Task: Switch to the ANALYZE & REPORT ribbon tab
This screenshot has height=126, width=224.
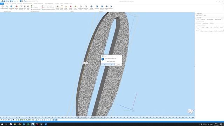Action: coord(49,4)
